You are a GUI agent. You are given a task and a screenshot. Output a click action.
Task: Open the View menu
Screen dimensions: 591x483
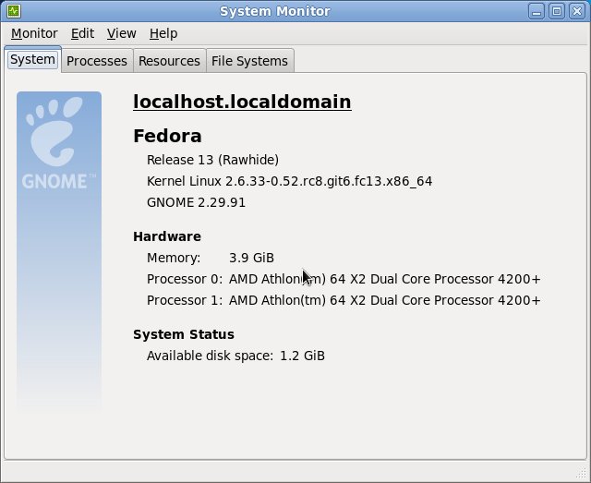121,33
